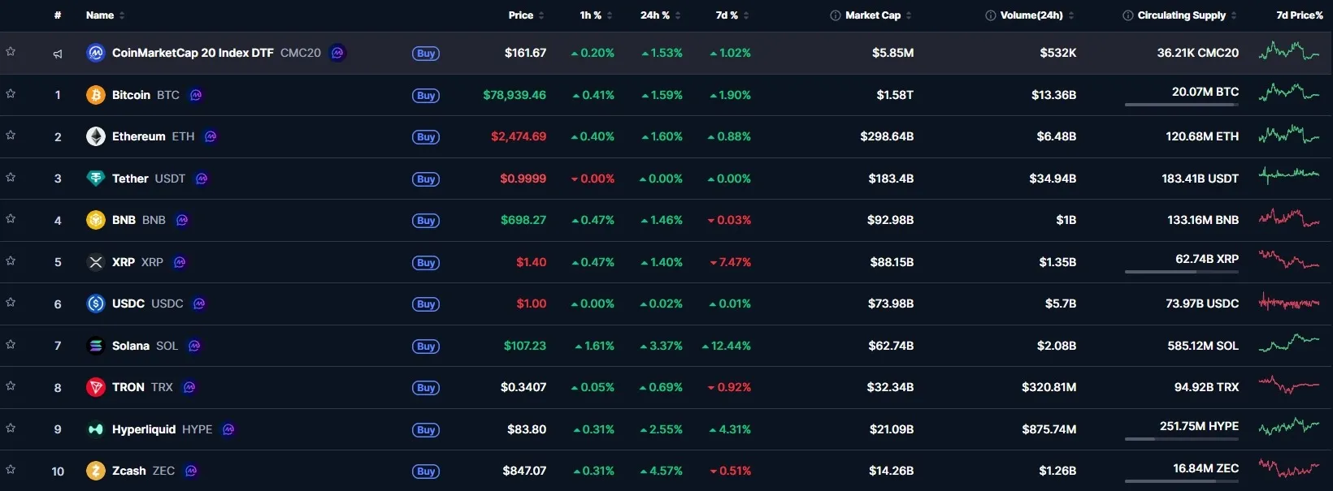
Task: Click the CMC20 index logo
Action: 96,53
